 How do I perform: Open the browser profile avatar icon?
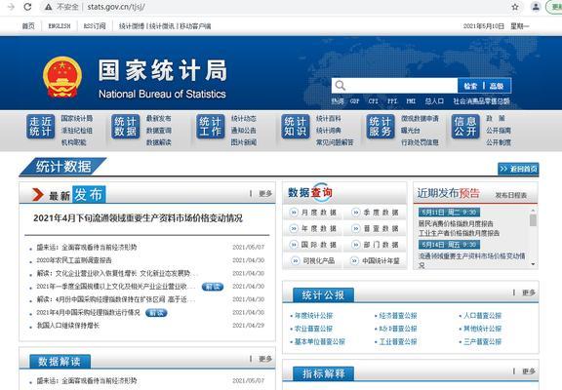click(x=536, y=7)
